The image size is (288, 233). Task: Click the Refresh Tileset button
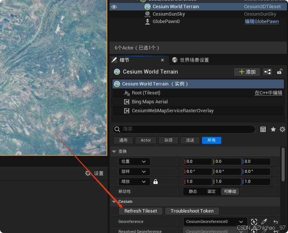click(141, 211)
